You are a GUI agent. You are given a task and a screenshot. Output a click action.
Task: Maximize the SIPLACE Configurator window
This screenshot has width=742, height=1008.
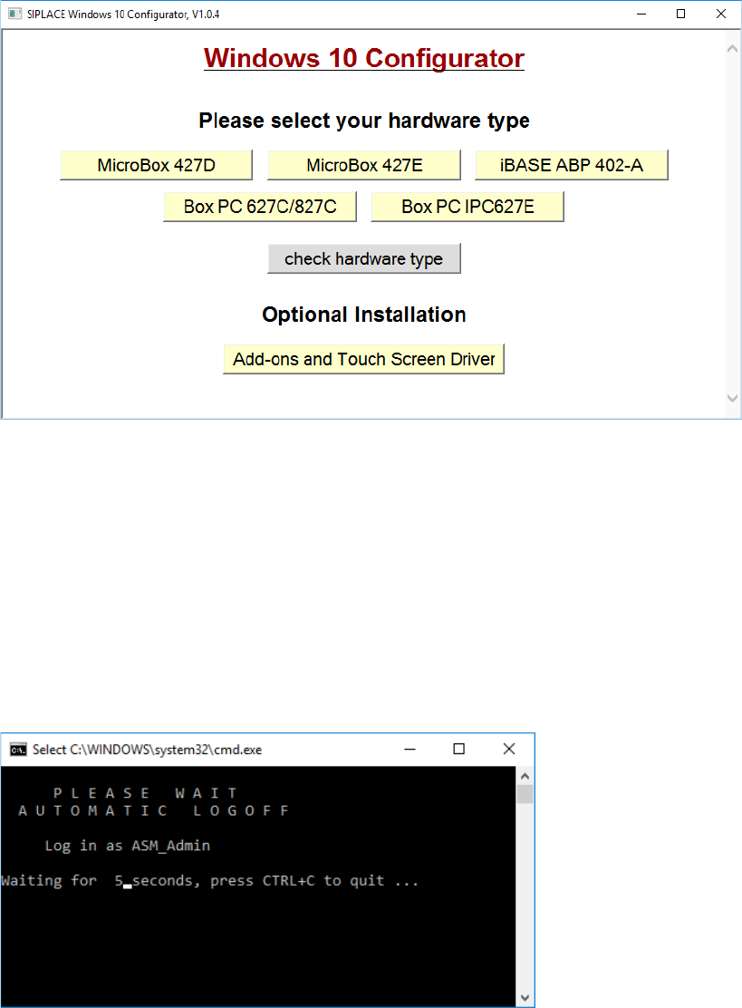pyautogui.click(x=681, y=15)
